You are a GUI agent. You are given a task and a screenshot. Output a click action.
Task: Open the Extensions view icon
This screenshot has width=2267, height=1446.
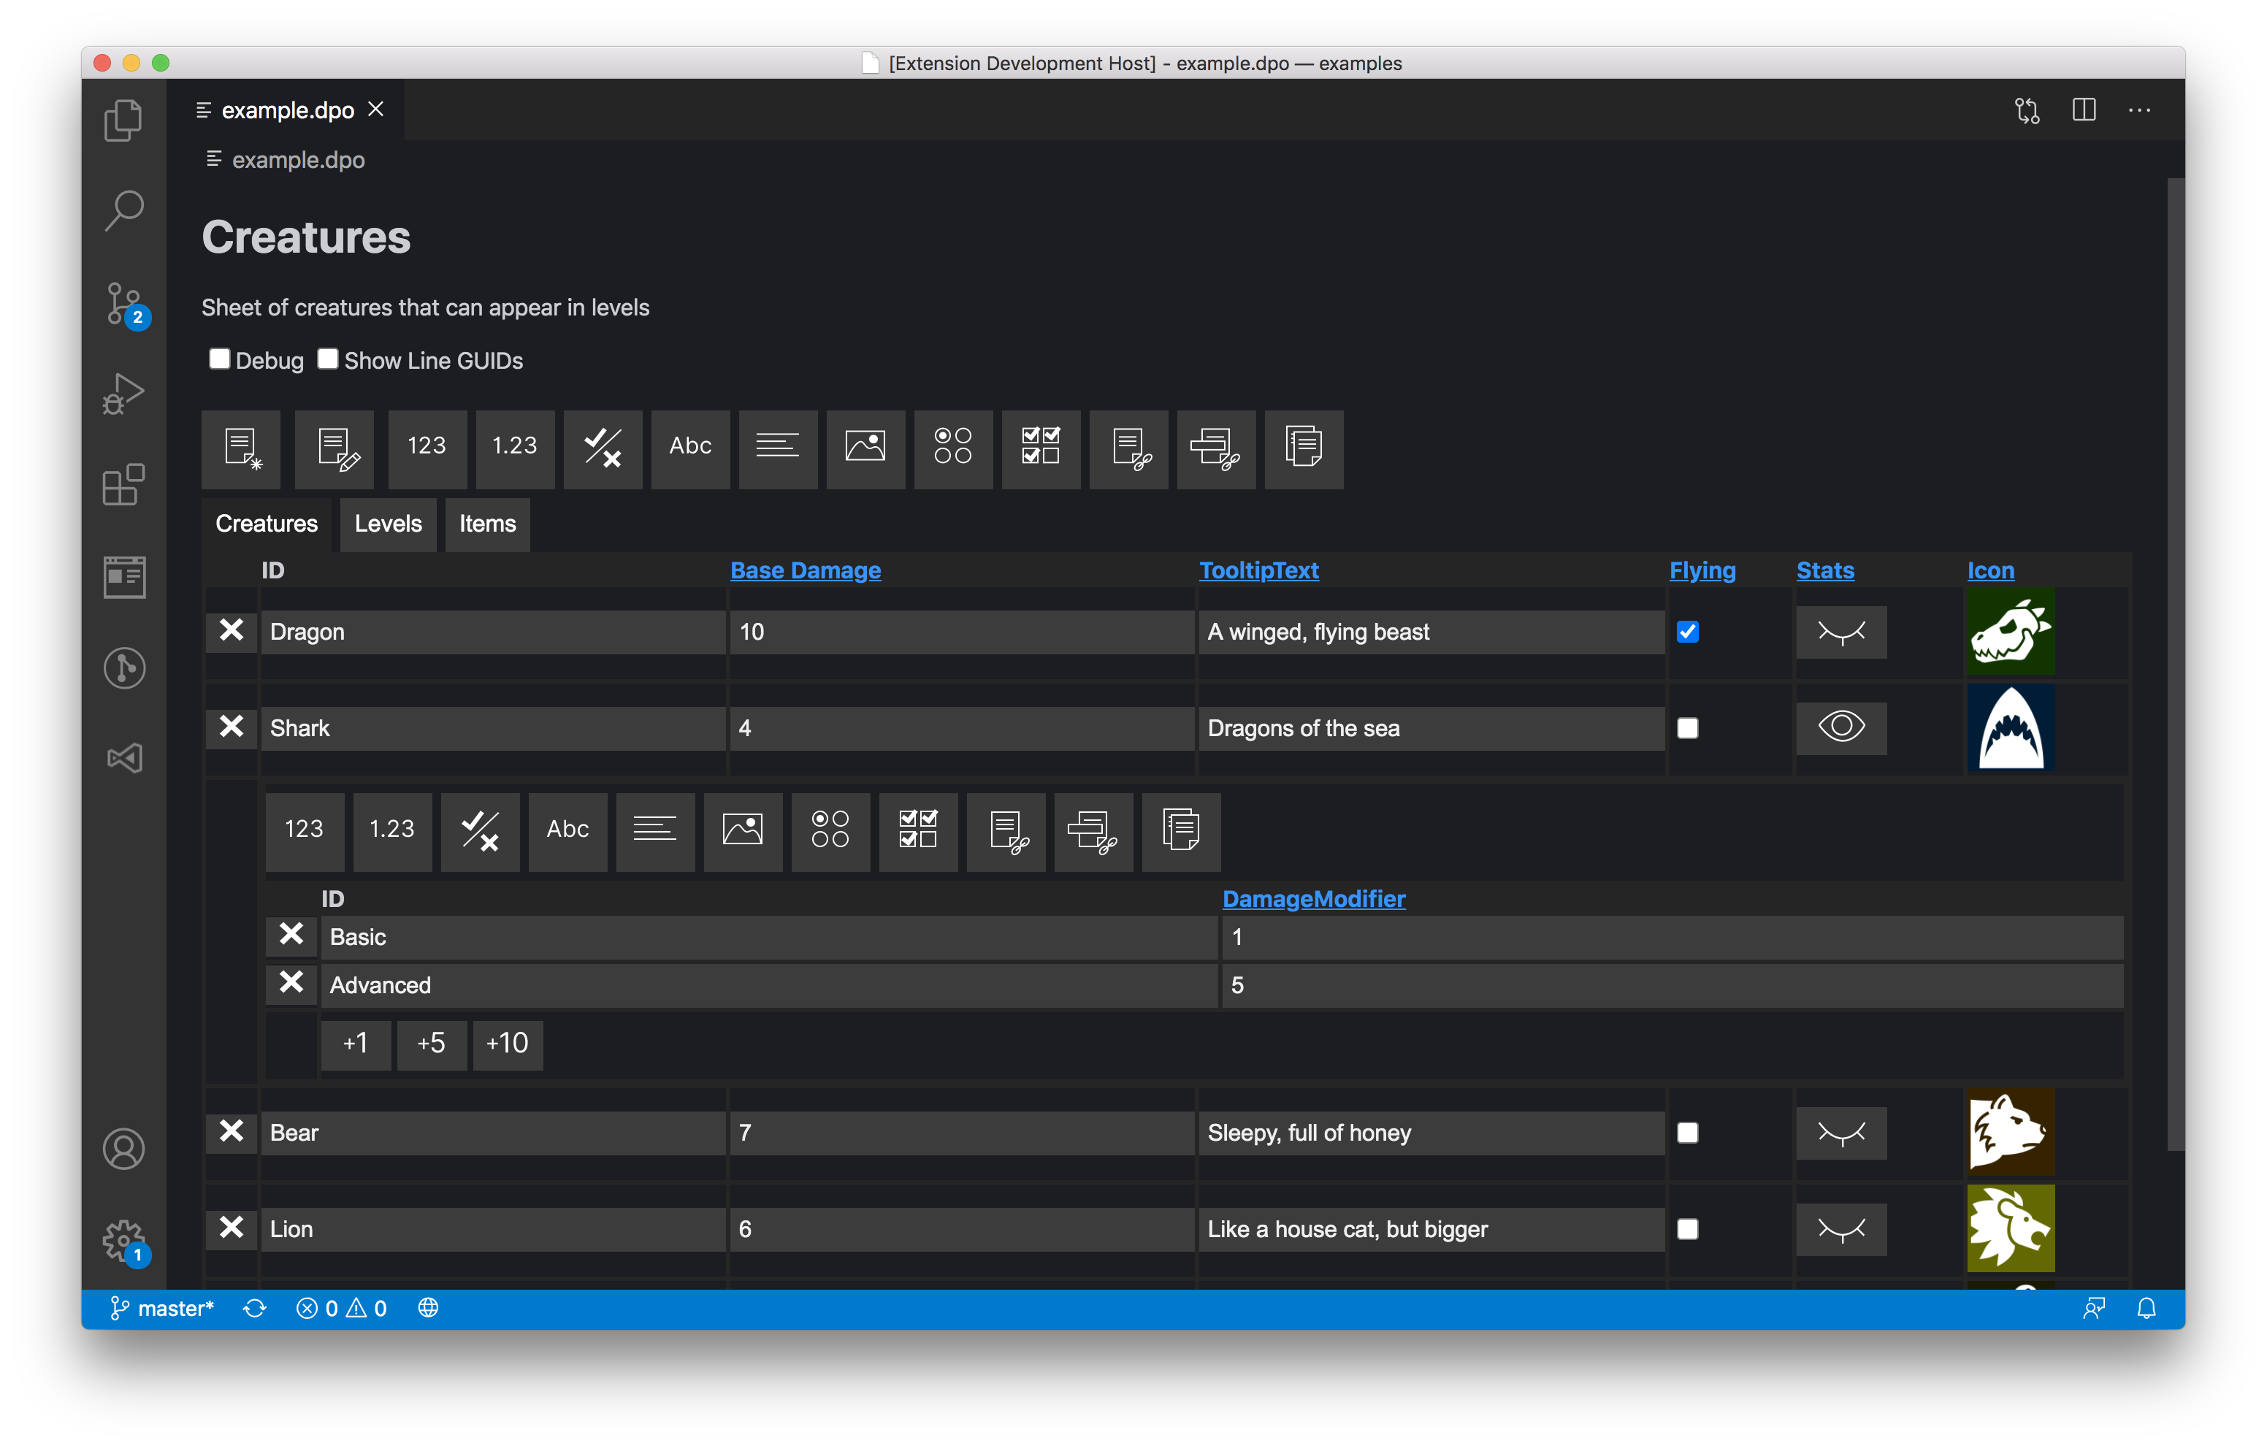point(123,485)
